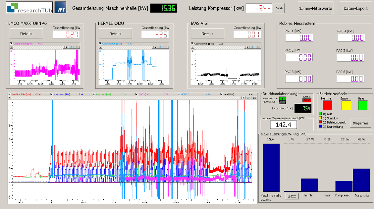The image size is (374, 209).
Task: Click the PAC 1 value field
Action: point(298,37)
